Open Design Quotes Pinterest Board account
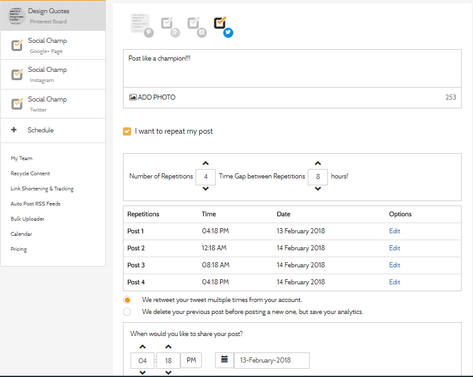Viewport: 473px width, 377px height. (53, 16)
